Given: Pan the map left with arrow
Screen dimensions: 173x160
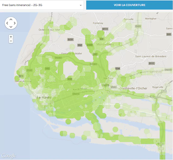Looking at the screenshot, I should tap(7, 23).
